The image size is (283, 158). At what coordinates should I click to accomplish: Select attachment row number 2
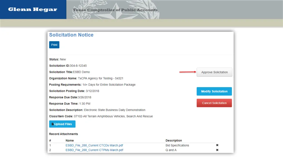(50, 150)
